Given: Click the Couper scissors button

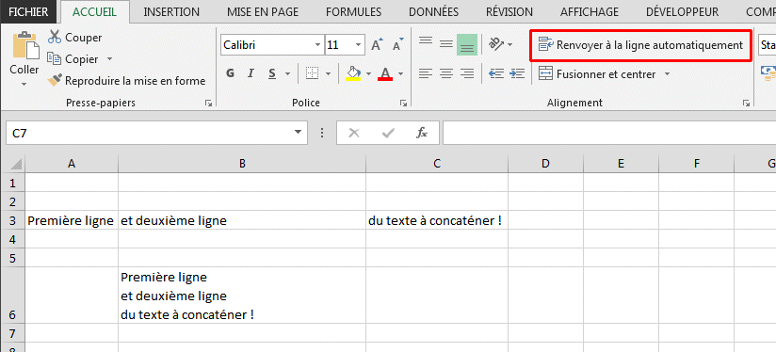Looking at the screenshot, I should [75, 38].
